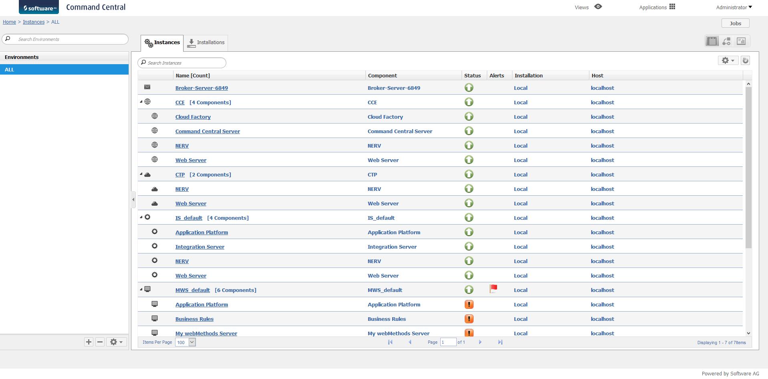This screenshot has width=768, height=379.
Task: Go to previous page arrow
Action: click(410, 342)
